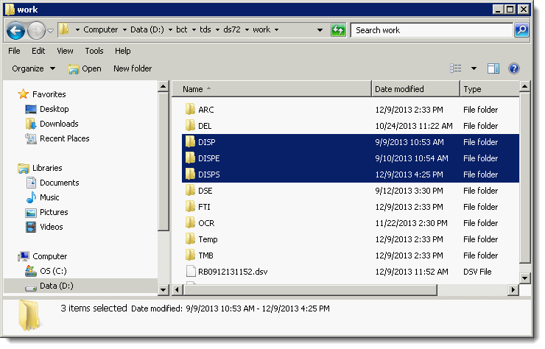The image size is (545, 349).
Task: Create a New folder
Action: pos(133,68)
